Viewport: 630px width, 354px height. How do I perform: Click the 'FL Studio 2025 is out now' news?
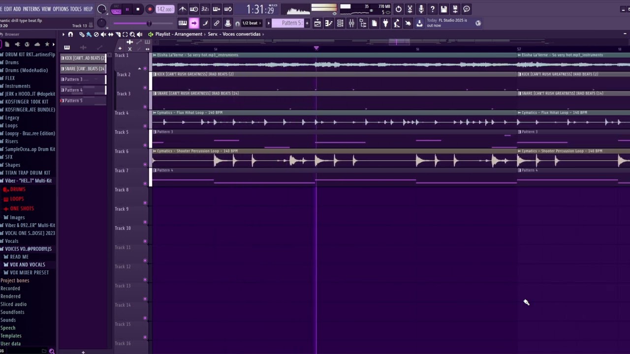(x=446, y=23)
